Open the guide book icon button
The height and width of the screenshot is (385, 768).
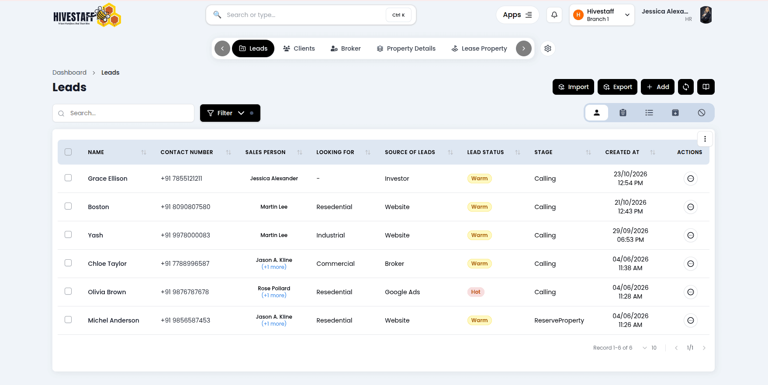706,87
